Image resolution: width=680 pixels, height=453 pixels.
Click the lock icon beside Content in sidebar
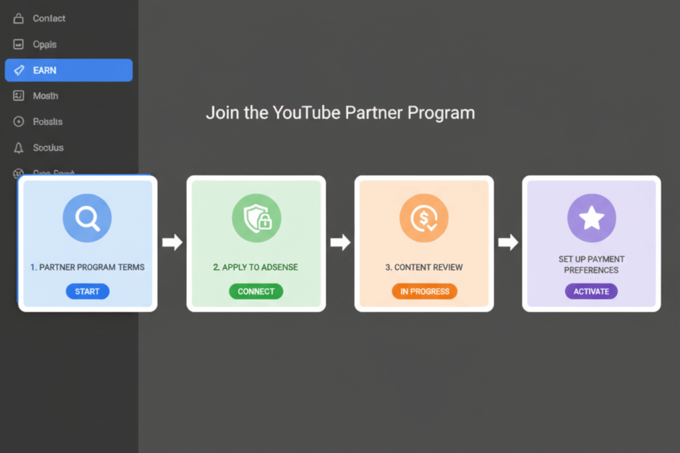(18, 18)
